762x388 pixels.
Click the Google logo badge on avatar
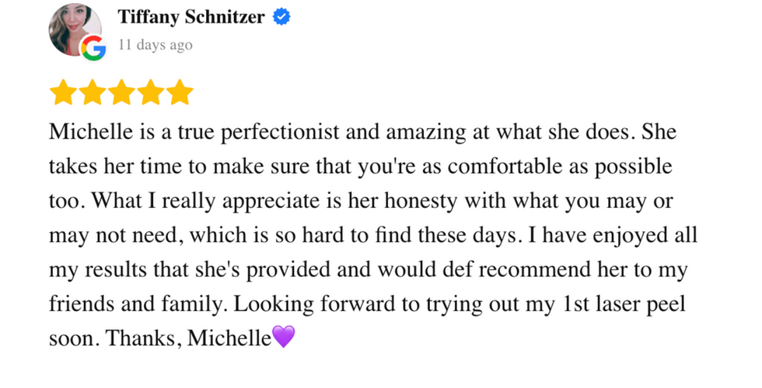coord(93,49)
